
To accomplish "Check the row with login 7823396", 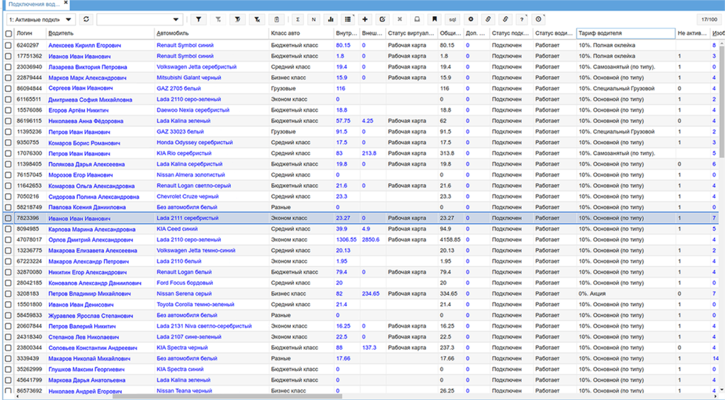I will pyautogui.click(x=8, y=218).
